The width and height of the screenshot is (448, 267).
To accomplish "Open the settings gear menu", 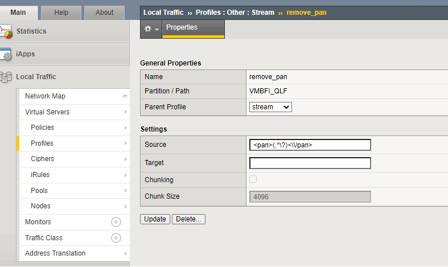I will (151, 29).
